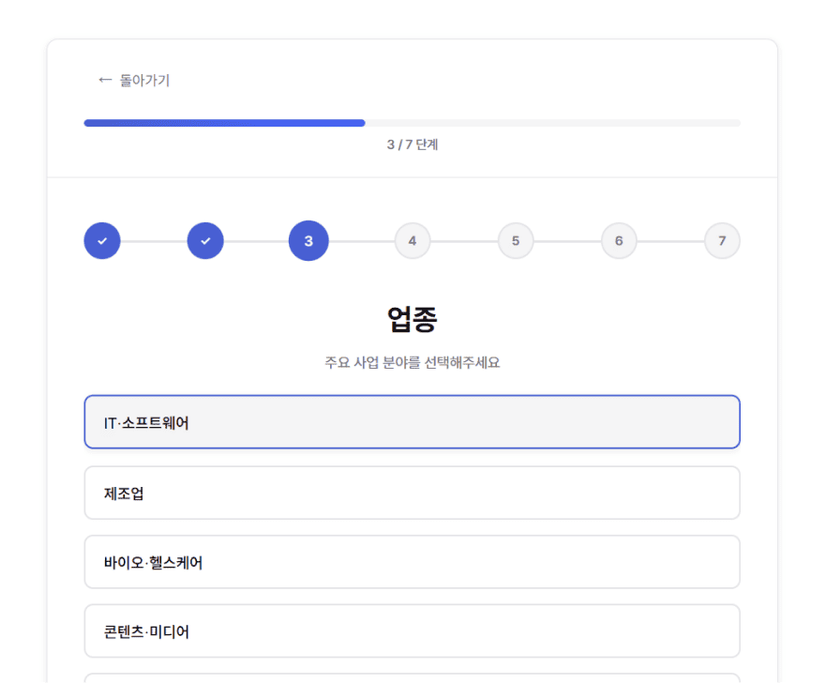Click the 3/7 단계 progress label
This screenshot has height=683, width=827.
pos(413,144)
